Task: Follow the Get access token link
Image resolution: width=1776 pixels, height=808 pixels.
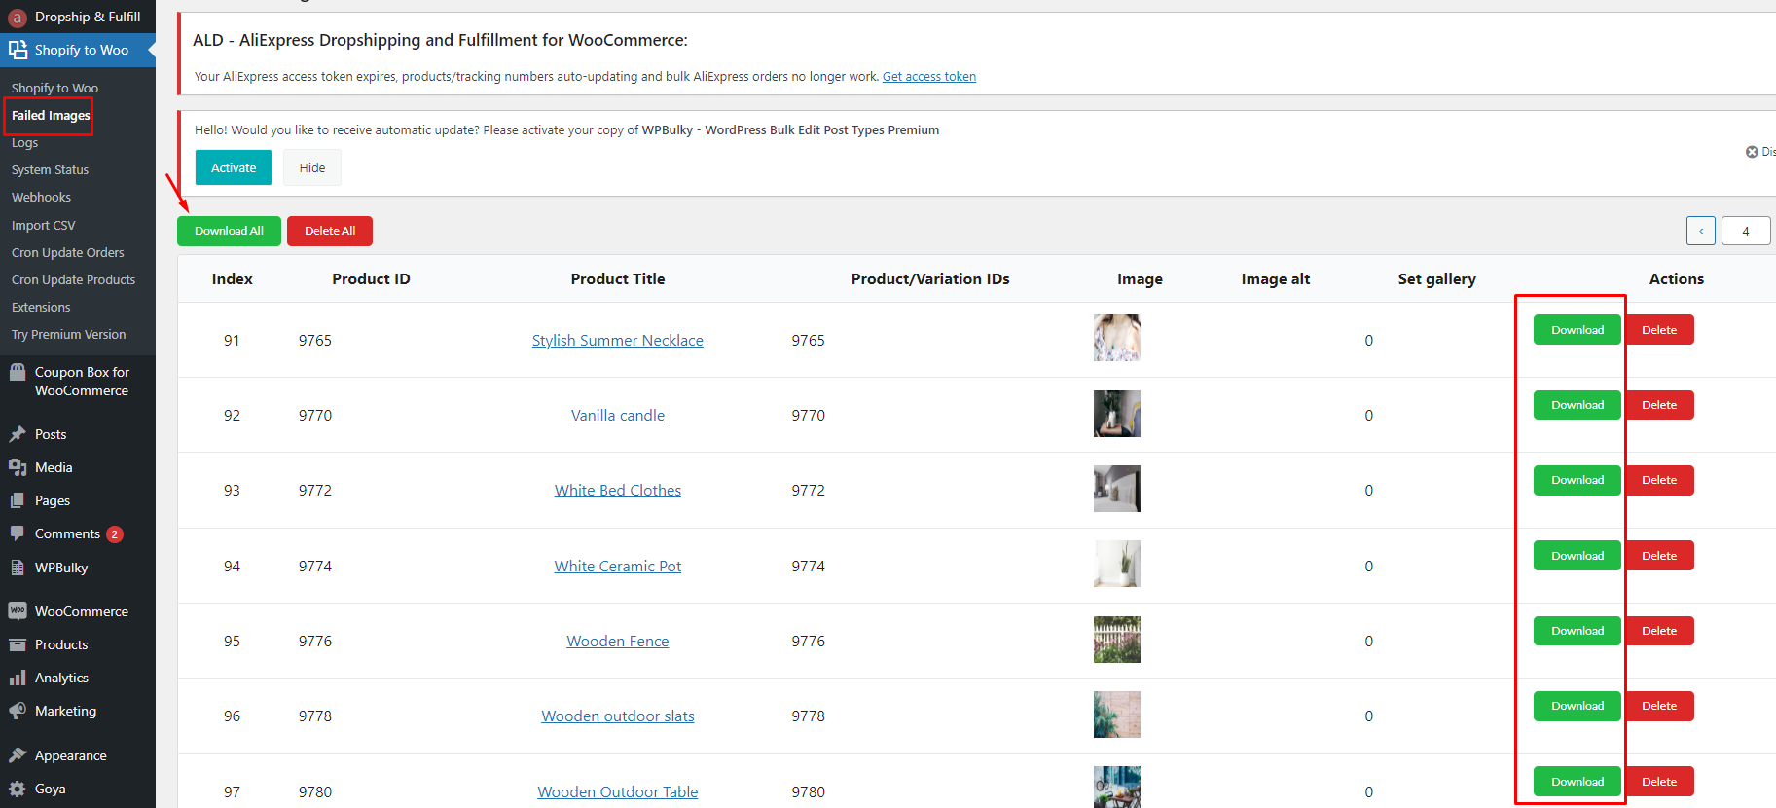Action: 929,77
